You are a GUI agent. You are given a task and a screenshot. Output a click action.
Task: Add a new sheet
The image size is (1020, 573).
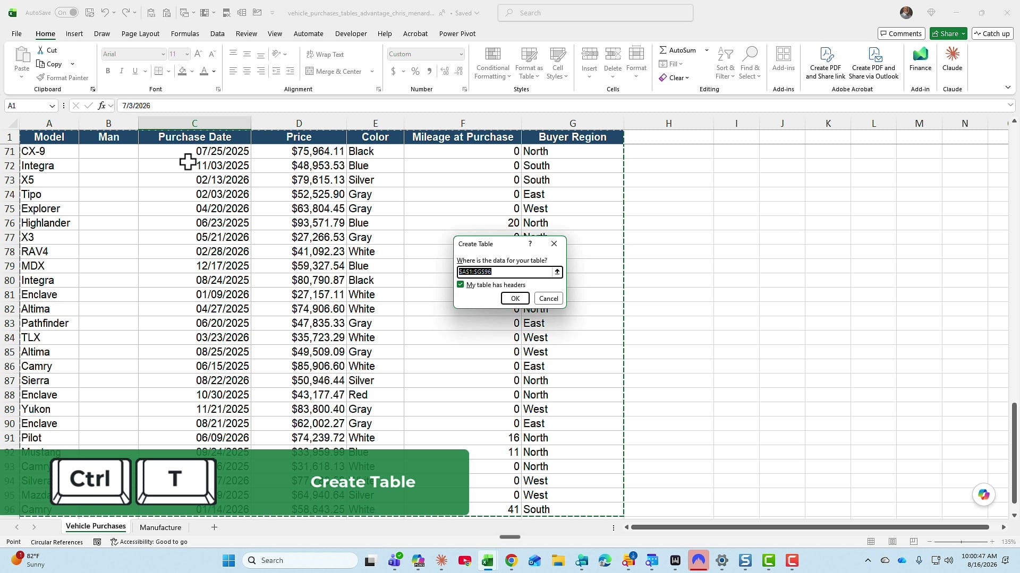(214, 527)
